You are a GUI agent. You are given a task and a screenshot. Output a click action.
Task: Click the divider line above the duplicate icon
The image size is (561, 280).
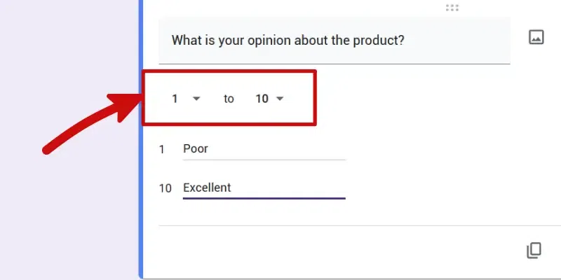coord(360,225)
